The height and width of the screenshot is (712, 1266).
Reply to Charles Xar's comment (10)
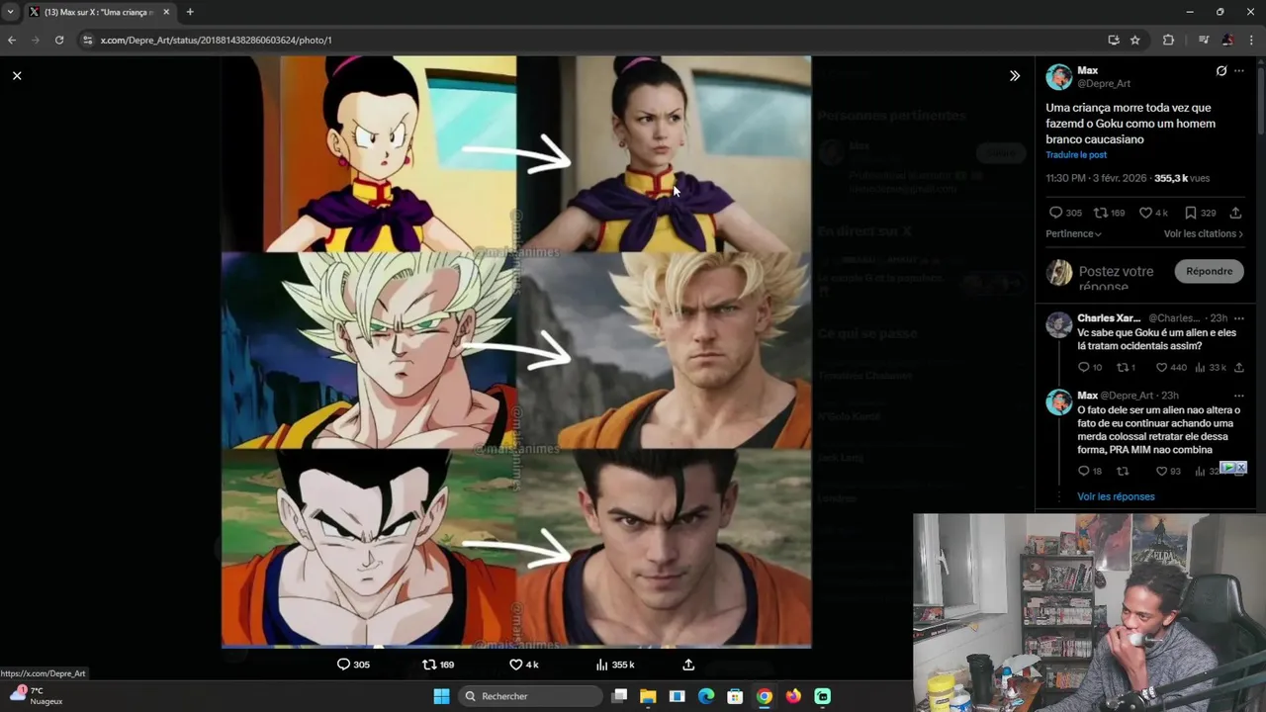pos(1090,368)
